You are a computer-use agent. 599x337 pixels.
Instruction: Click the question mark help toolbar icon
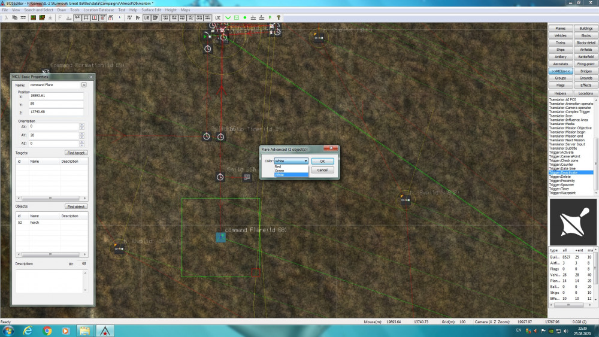pyautogui.click(x=279, y=17)
